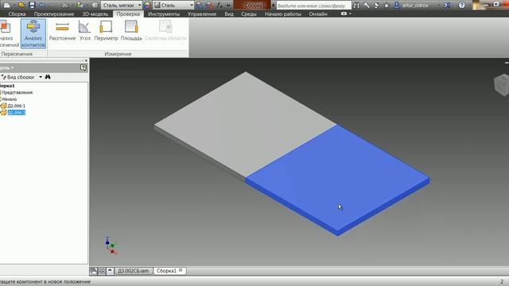Open the Вид сборки dropdown arrow
The image size is (509, 286).
[x=41, y=77]
